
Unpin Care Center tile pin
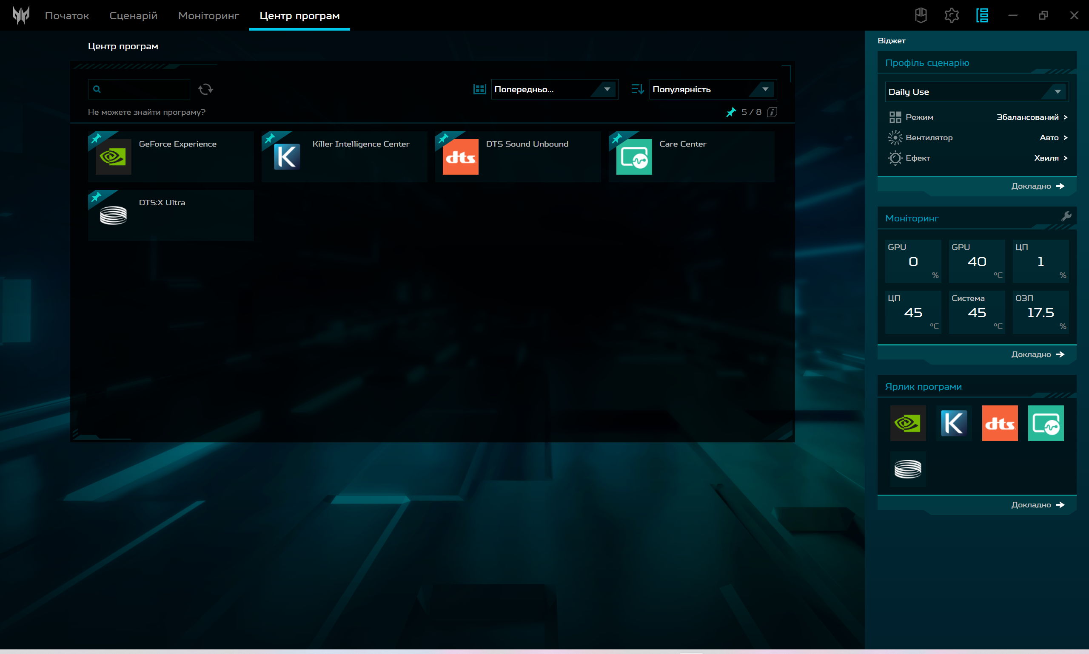click(x=617, y=139)
